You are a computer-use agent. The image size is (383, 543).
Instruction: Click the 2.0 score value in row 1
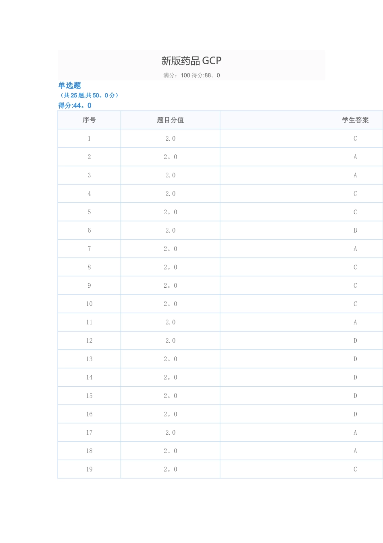[170, 139]
